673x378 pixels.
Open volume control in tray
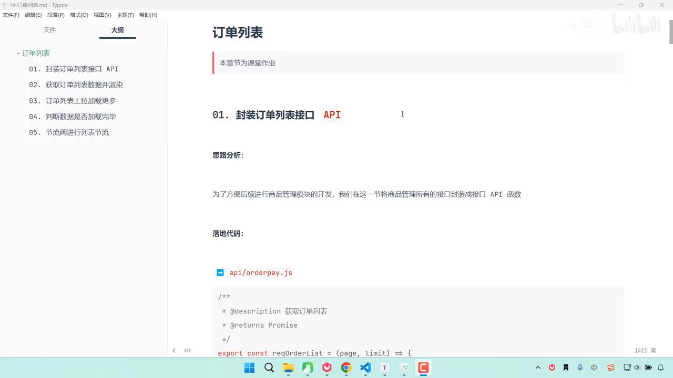[637, 367]
